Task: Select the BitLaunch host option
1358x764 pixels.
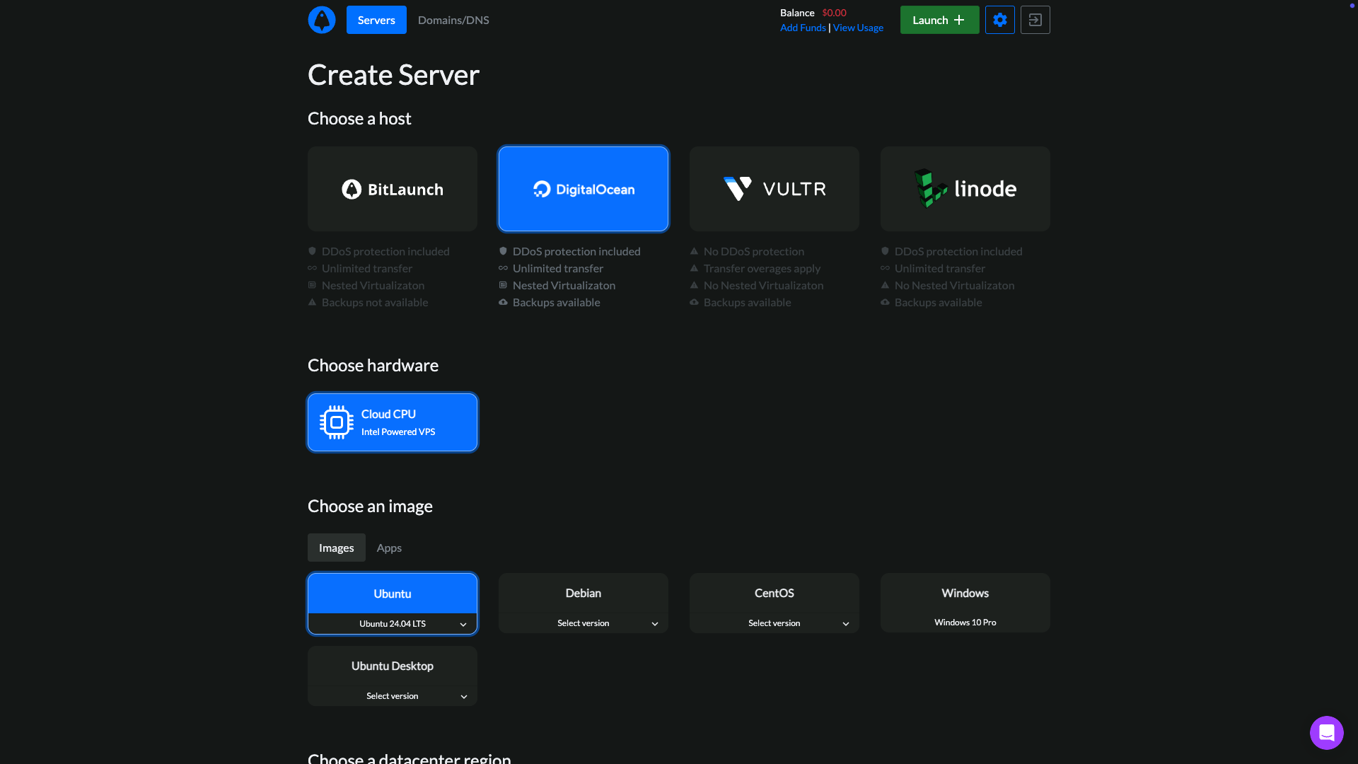Action: (392, 188)
